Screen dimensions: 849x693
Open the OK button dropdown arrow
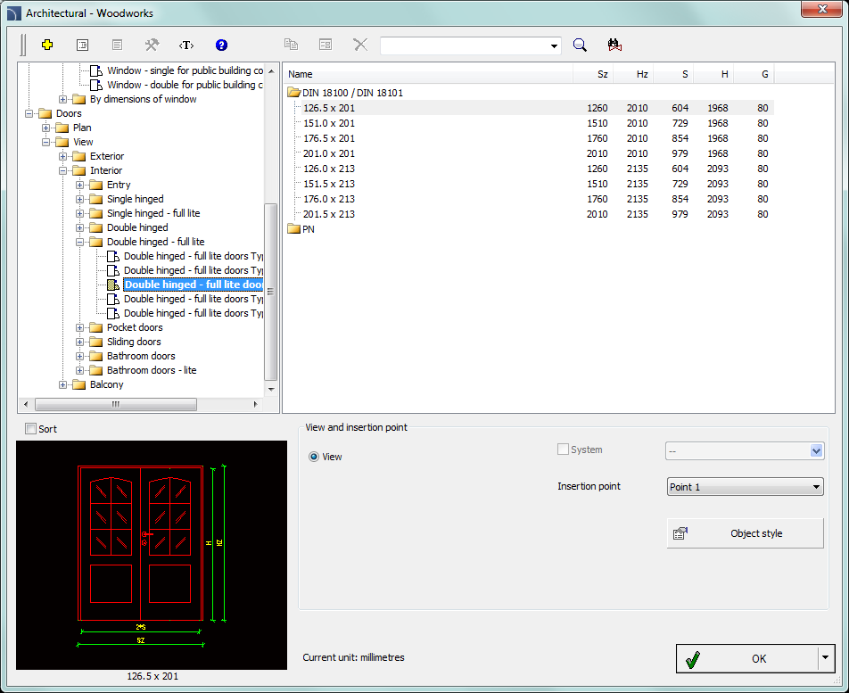coord(825,658)
